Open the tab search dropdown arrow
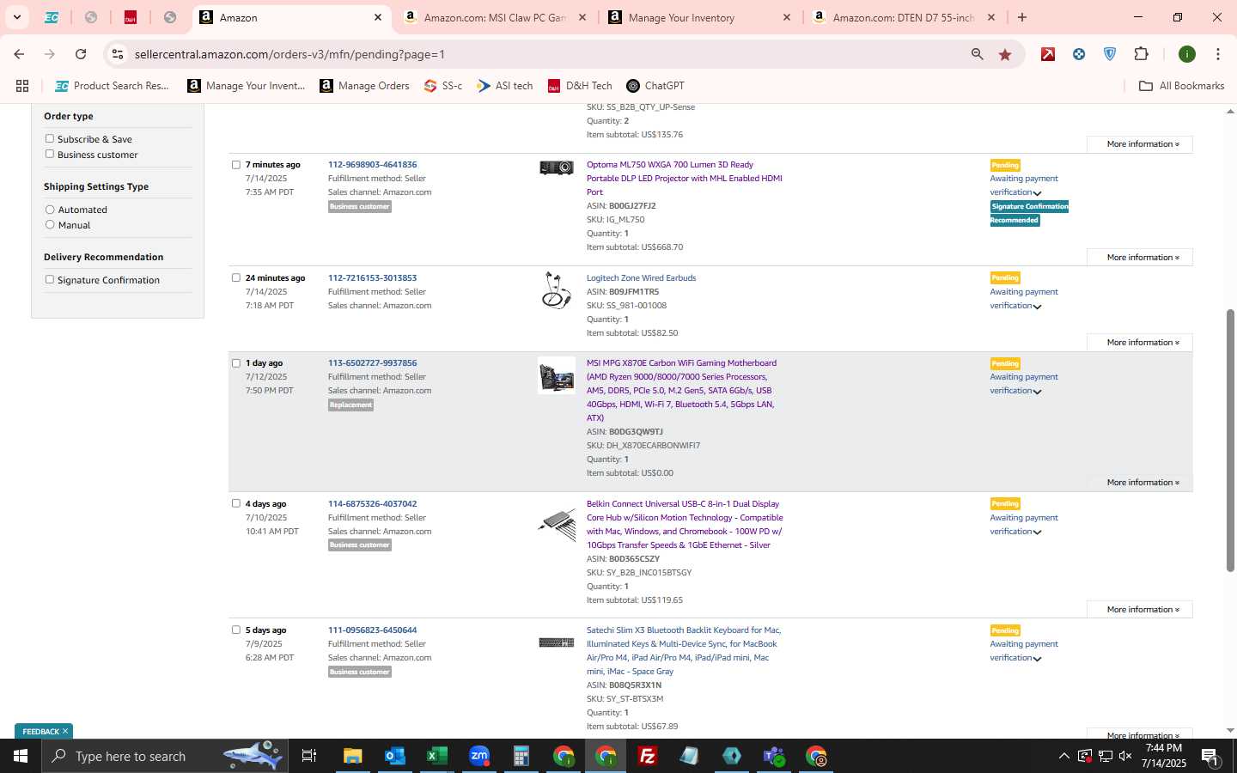The image size is (1237, 773). [16, 17]
